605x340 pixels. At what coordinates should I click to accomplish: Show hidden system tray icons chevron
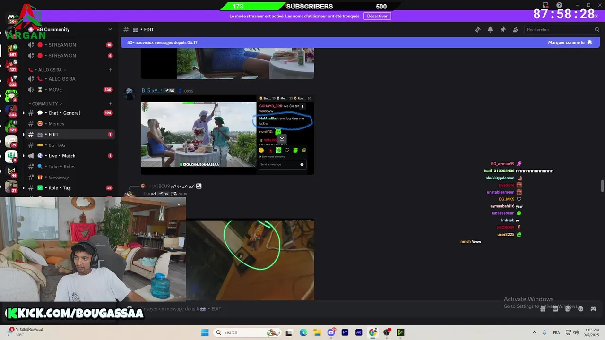pyautogui.click(x=534, y=332)
